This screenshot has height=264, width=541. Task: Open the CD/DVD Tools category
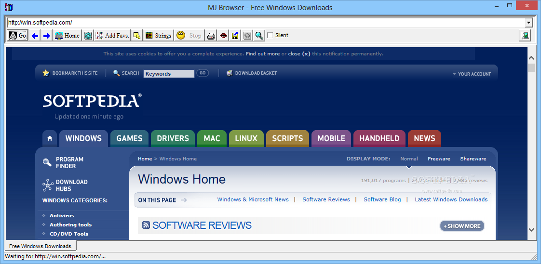[68, 234]
